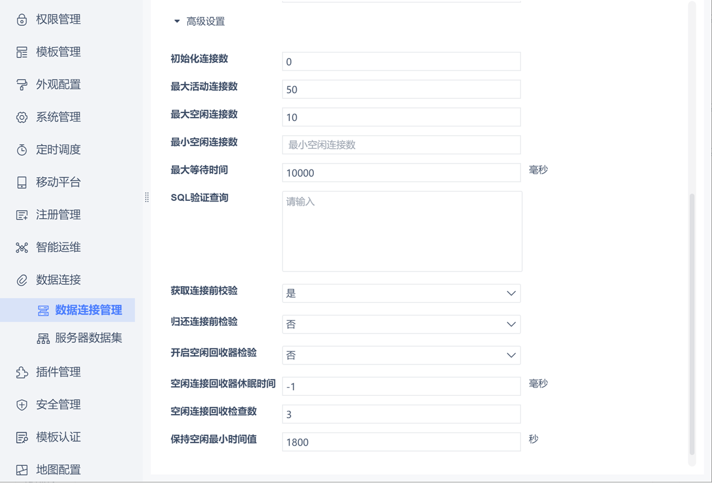Click the 最小空闲连接数 input field
Image resolution: width=712 pixels, height=483 pixels.
click(x=401, y=145)
